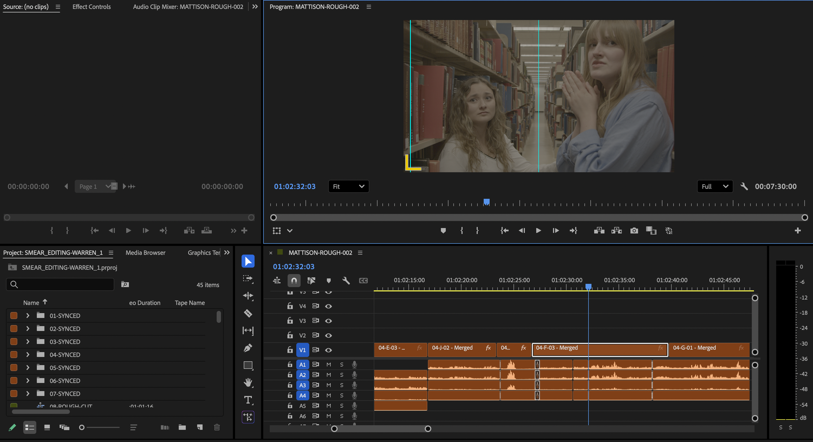Click Play in the Program monitor
813x442 pixels.
538,231
